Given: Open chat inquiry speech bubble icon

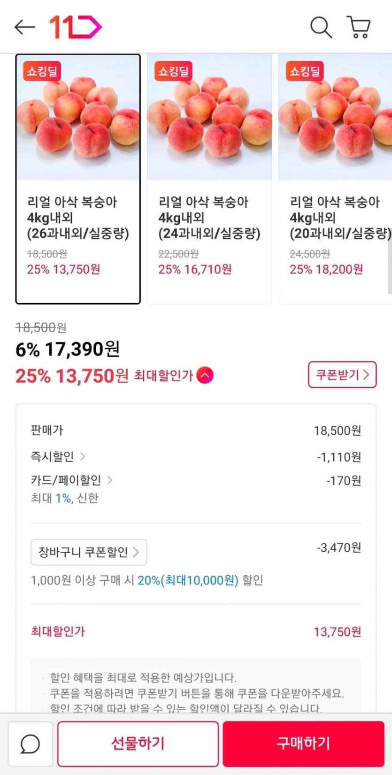Looking at the screenshot, I should tap(30, 744).
